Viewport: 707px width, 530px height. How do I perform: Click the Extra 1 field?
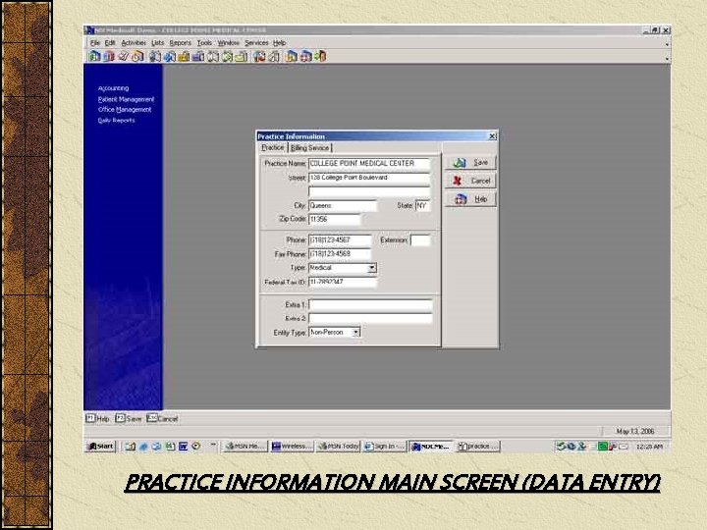[x=370, y=305]
